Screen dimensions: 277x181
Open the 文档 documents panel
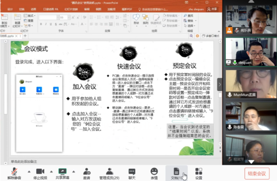pyautogui.click(x=176, y=174)
